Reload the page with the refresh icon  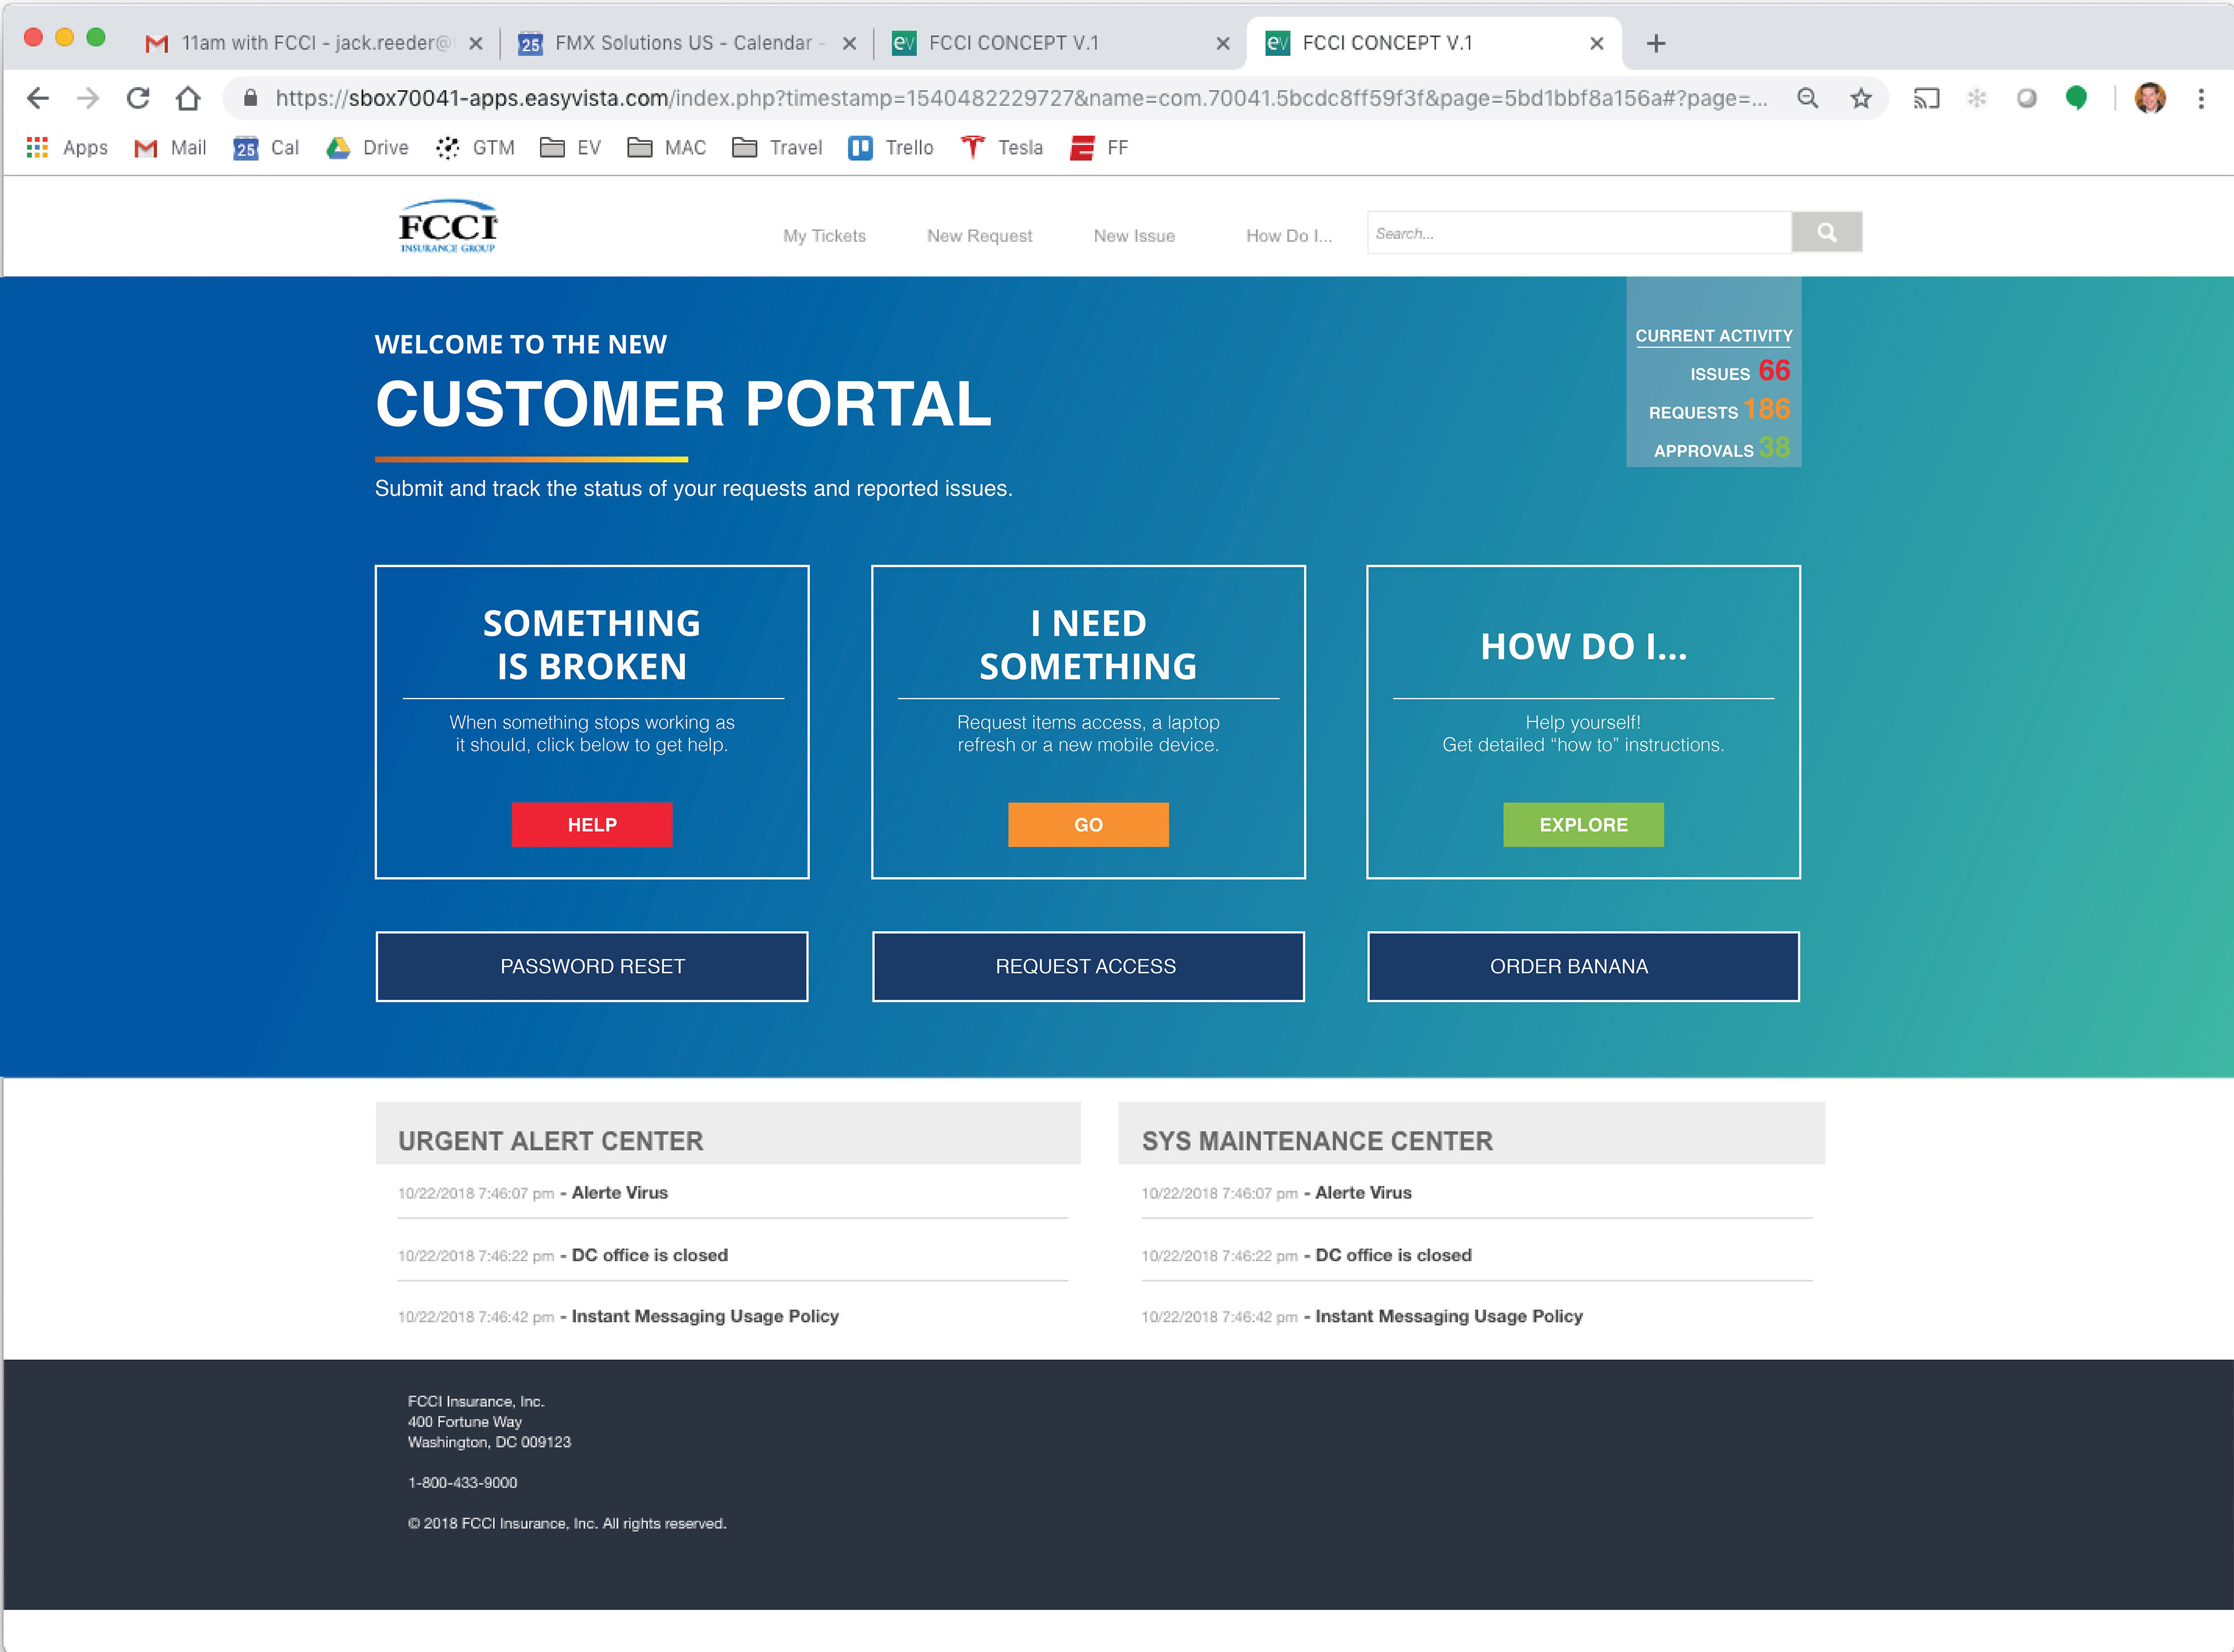(x=138, y=98)
